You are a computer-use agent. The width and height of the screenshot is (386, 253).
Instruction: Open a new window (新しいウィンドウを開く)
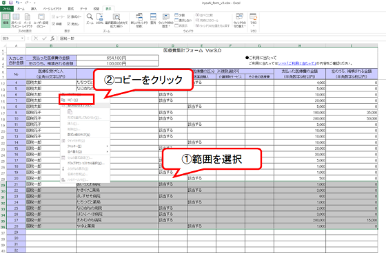[x=139, y=20]
